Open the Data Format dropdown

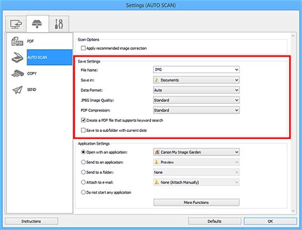(x=196, y=90)
